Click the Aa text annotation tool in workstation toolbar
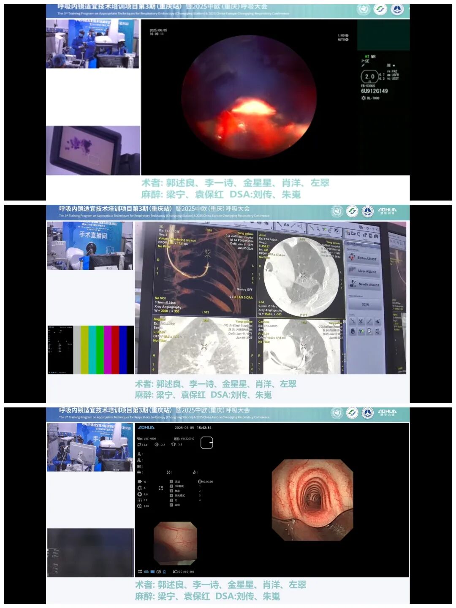 (286, 225)
